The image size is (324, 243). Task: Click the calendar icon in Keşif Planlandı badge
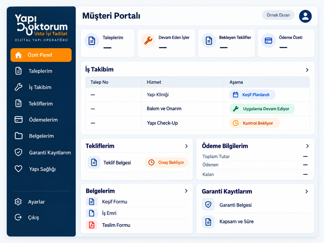click(x=235, y=95)
